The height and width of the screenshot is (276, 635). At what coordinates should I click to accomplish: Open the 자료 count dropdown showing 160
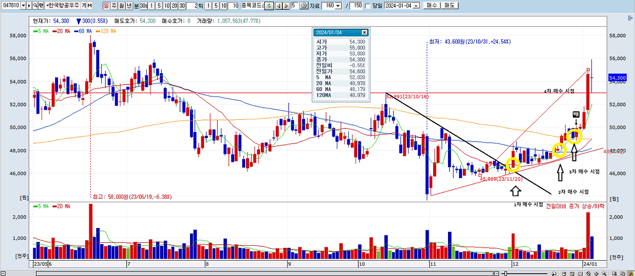coord(338,5)
